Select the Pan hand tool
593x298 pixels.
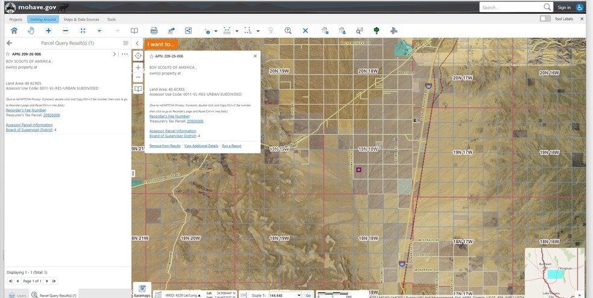[x=31, y=31]
